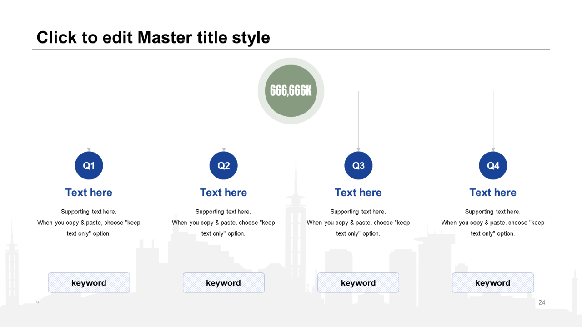This screenshot has width=582, height=327.
Task: Click the "Text here" heading below Q1
Action: click(x=89, y=193)
